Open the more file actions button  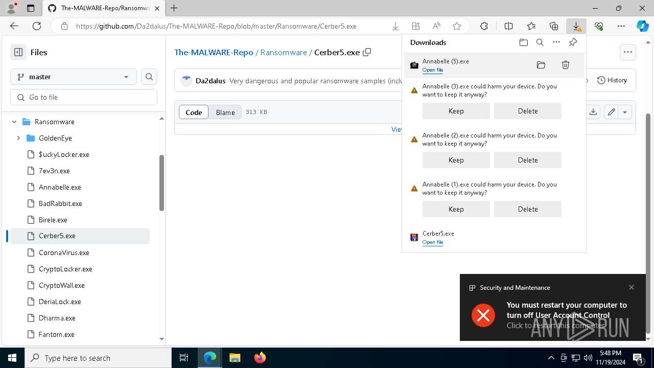coord(628,52)
